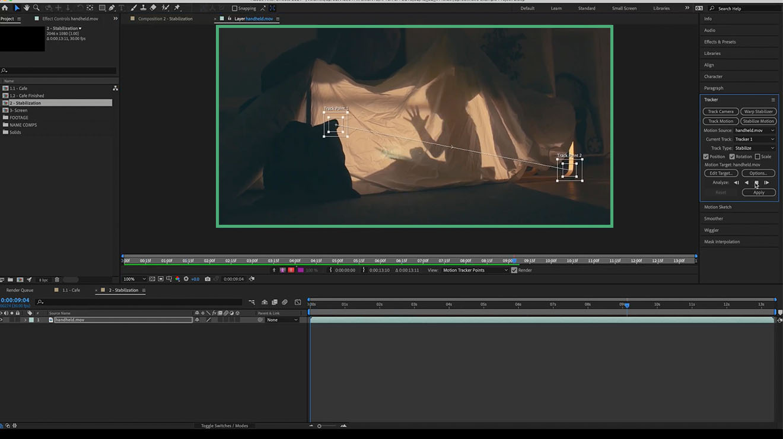Disable the Rotation checkbox in the Tracker
The height and width of the screenshot is (439, 783).
[731, 156]
